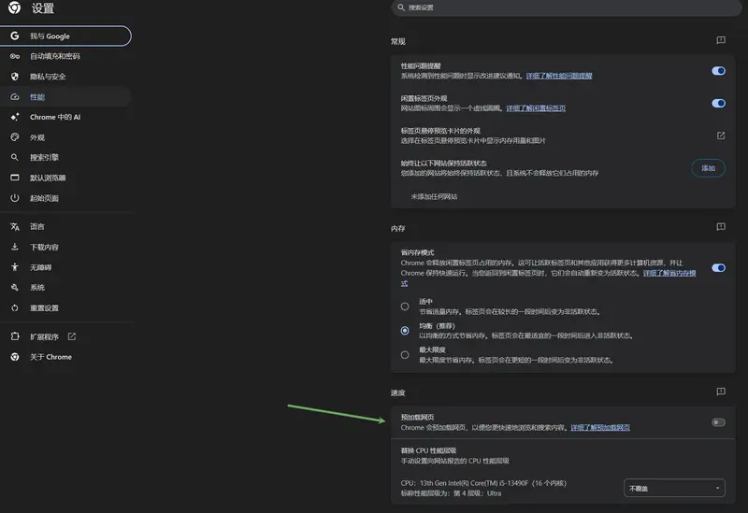
Task: Focus the 搜索设置 search field
Action: (567, 7)
